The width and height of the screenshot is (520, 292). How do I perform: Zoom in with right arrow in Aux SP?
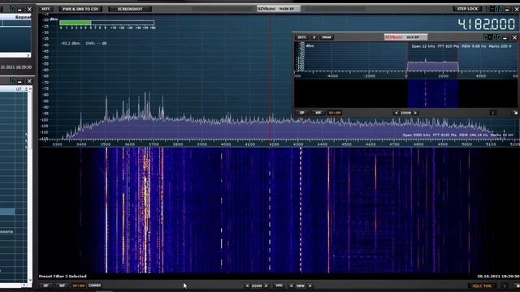tap(415, 113)
